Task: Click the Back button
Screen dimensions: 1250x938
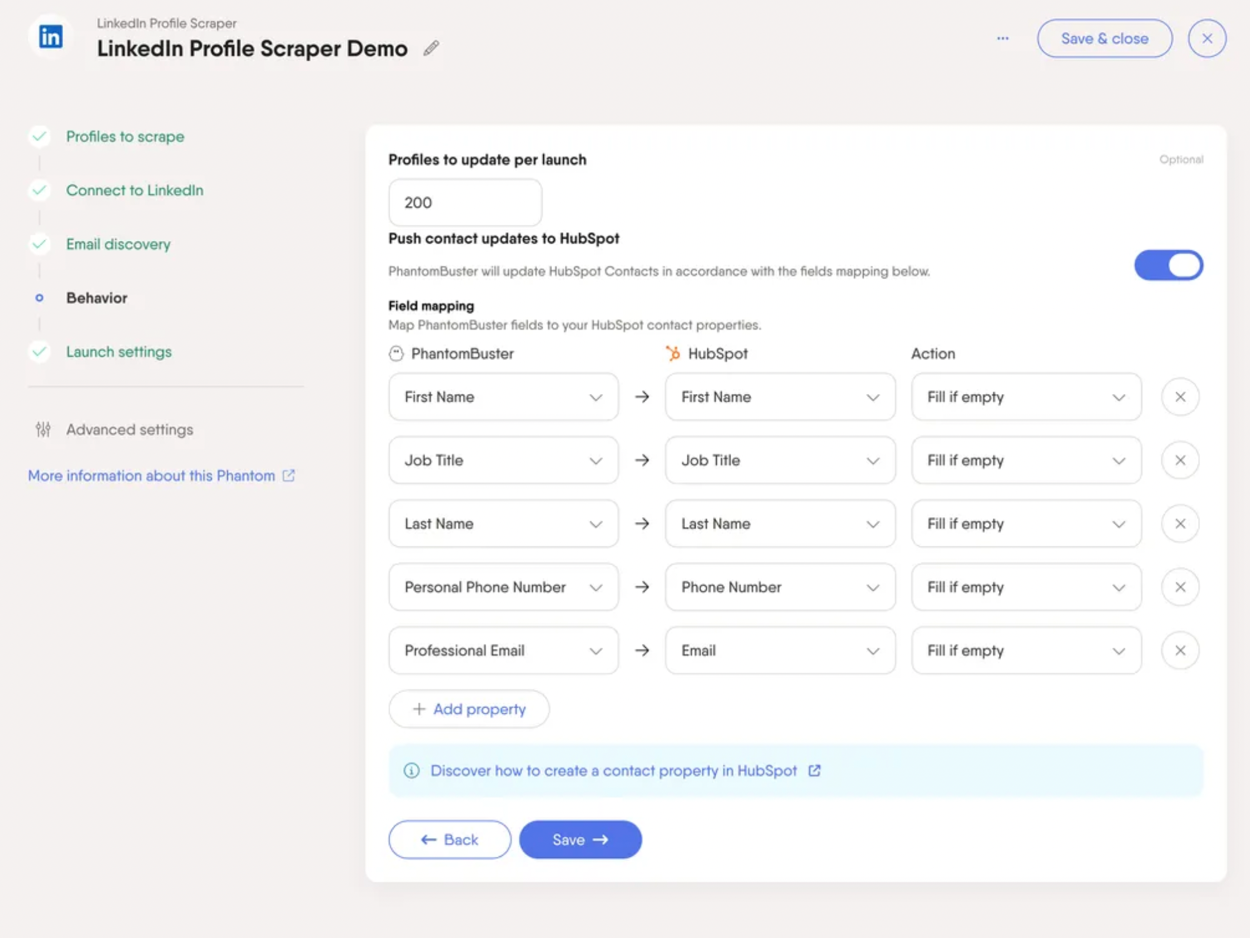Action: point(450,839)
